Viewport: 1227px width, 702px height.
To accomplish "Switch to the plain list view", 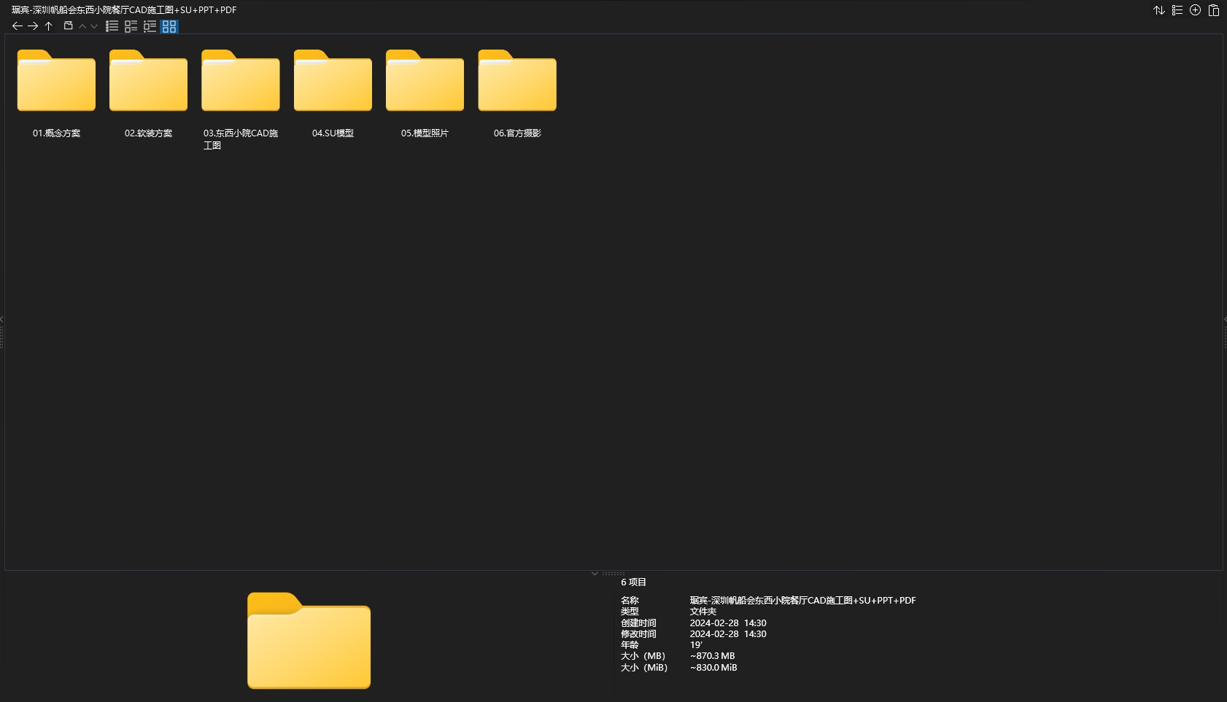I will 112,26.
